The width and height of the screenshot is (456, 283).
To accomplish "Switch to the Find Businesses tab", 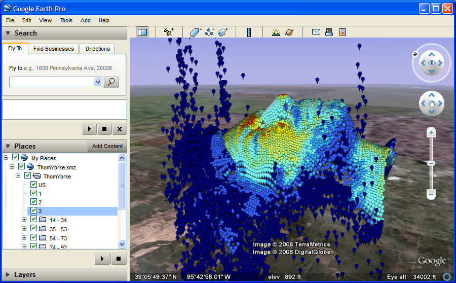I will (x=54, y=49).
